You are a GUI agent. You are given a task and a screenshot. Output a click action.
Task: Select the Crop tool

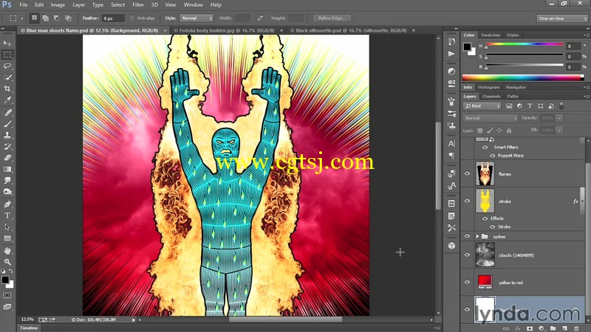pos(7,89)
